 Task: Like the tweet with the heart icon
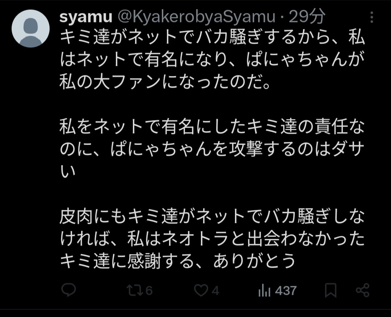coord(201,290)
